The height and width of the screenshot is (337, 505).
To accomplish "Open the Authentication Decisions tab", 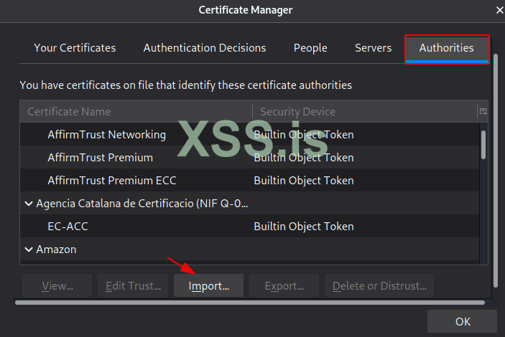I will point(205,48).
